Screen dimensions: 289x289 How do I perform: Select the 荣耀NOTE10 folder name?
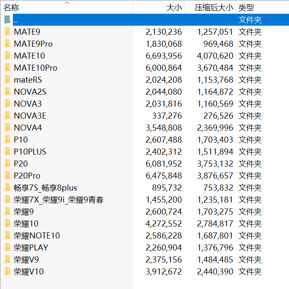[37, 235]
